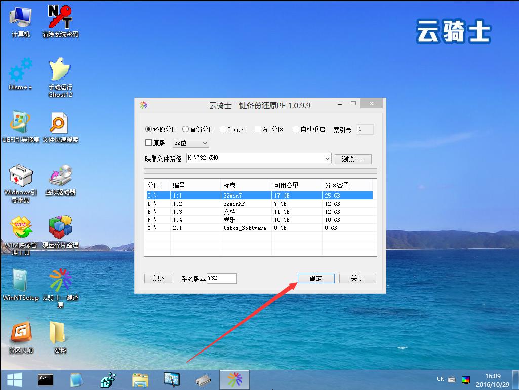
Task: Open the WIM映像管理工具 icon
Action: (x=20, y=229)
